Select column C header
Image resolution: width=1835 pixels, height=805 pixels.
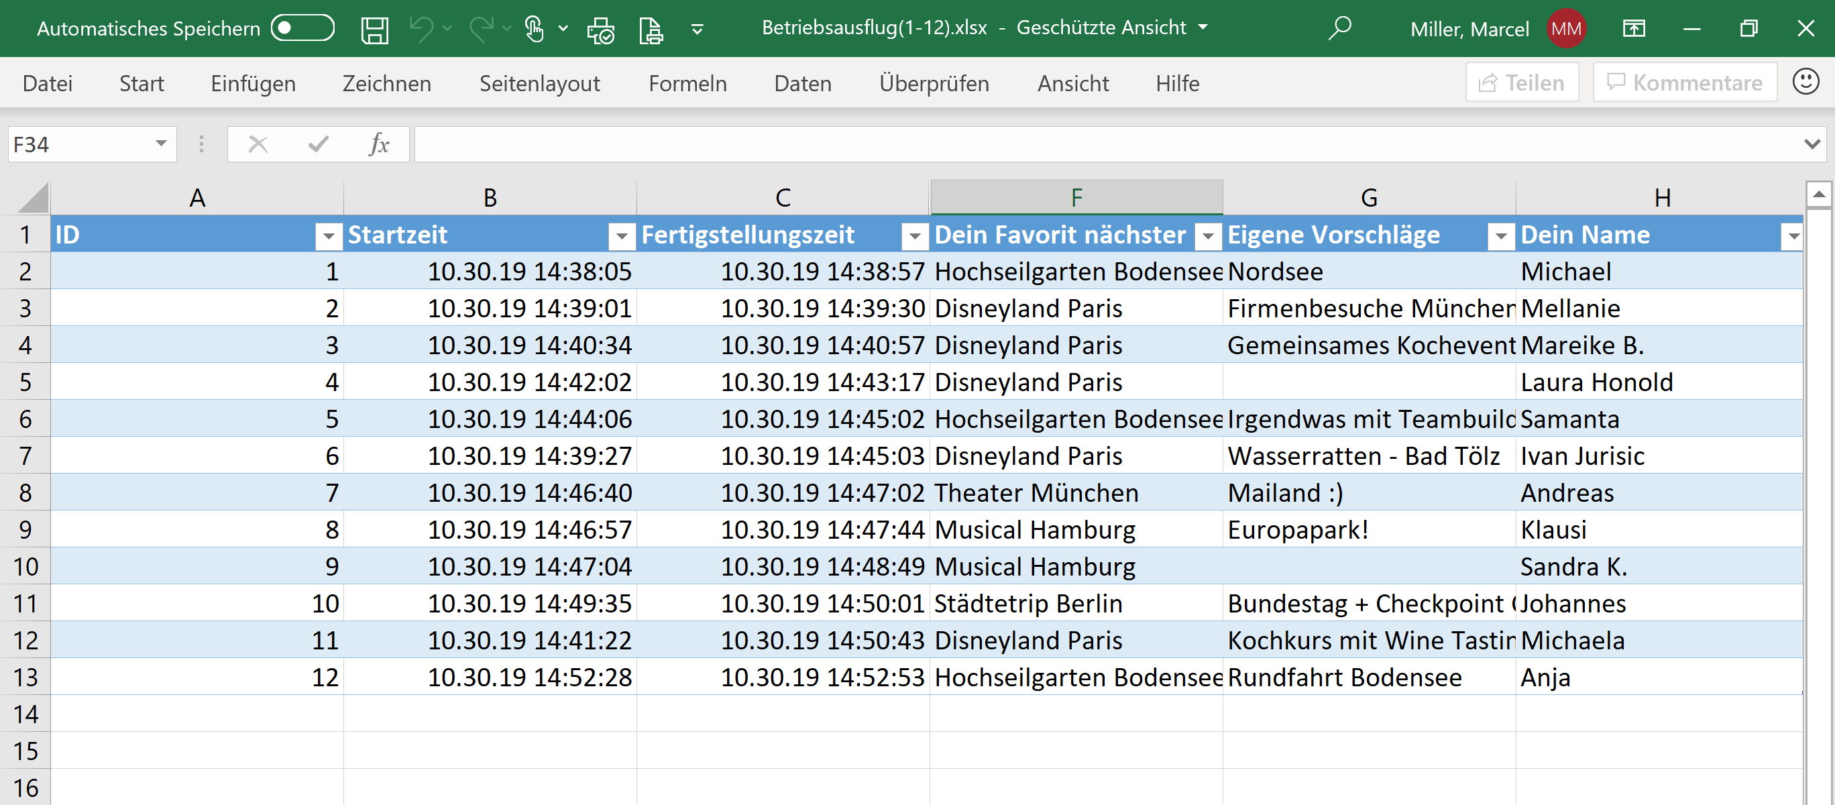[x=783, y=197]
